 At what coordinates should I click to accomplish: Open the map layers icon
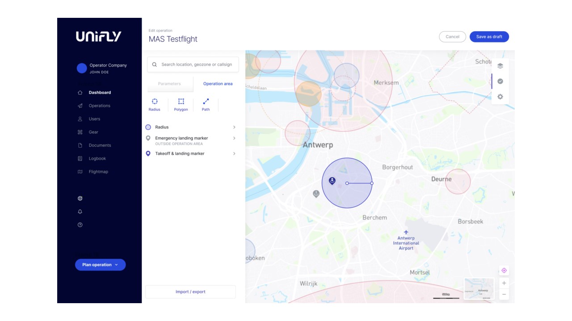click(500, 66)
